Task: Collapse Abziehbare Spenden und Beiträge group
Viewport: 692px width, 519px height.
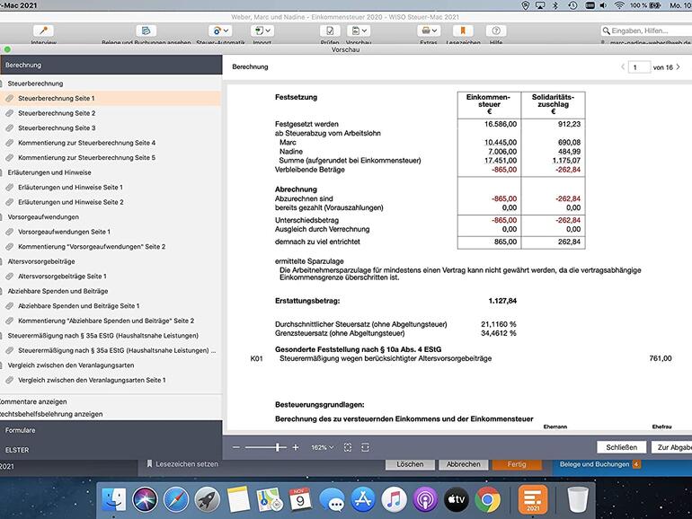Action: point(58,291)
